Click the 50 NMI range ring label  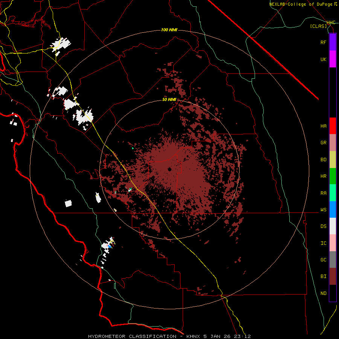pos(169,100)
